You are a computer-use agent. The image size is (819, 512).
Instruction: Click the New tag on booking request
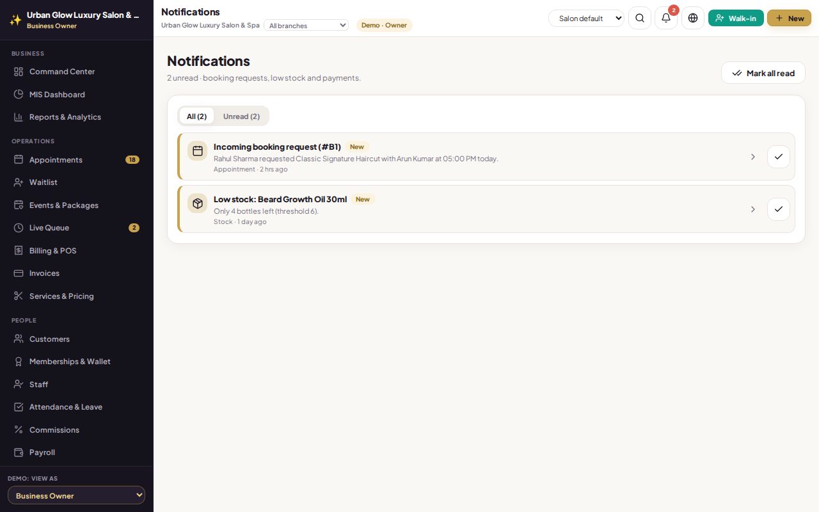coord(357,147)
